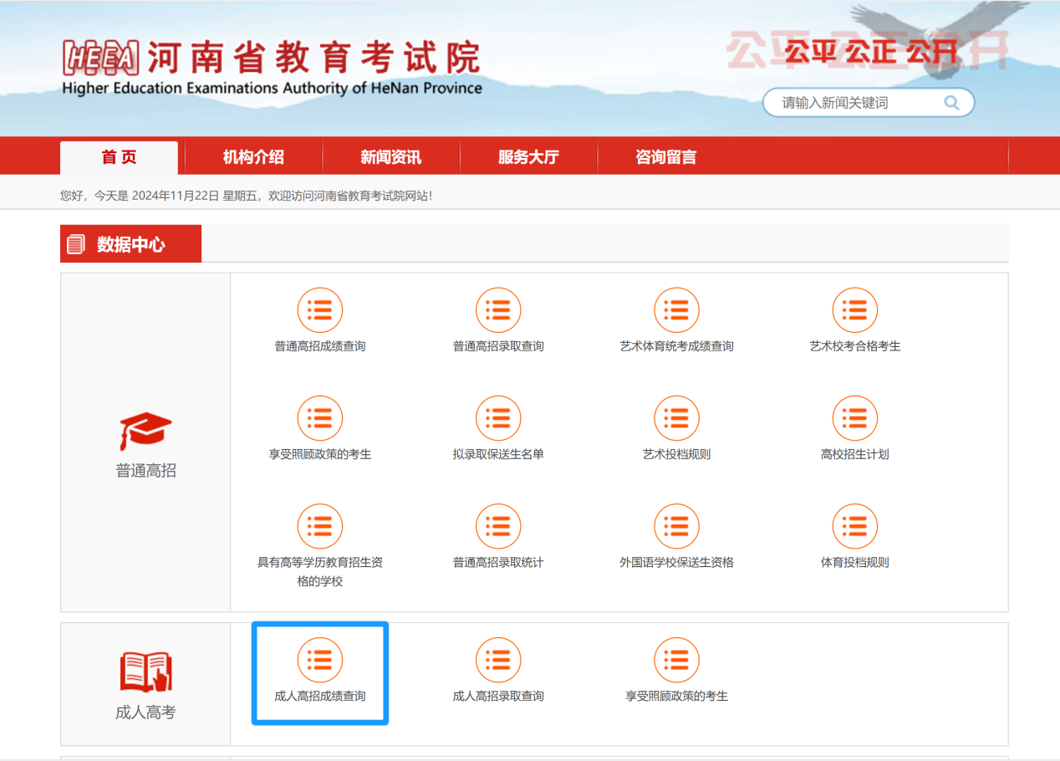1060x761 pixels.
Task: Switch to the 首页 tab
Action: click(119, 157)
